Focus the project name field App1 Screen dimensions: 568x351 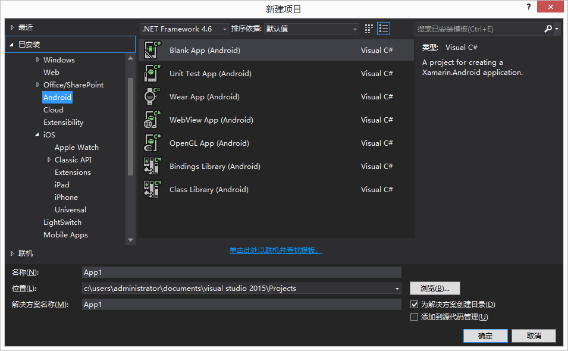click(x=241, y=272)
